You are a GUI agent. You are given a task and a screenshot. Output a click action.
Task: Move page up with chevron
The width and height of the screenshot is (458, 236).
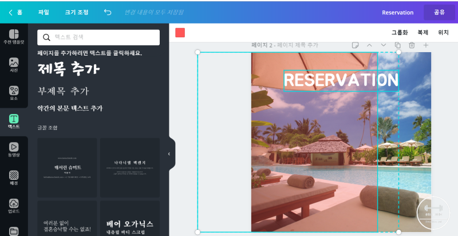point(369,45)
